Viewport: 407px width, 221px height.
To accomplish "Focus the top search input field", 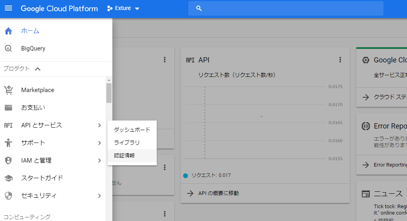I will click(286, 8).
